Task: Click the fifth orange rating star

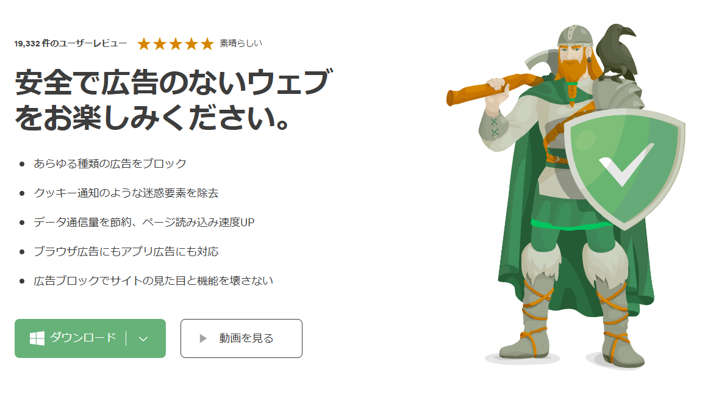Action: click(207, 44)
